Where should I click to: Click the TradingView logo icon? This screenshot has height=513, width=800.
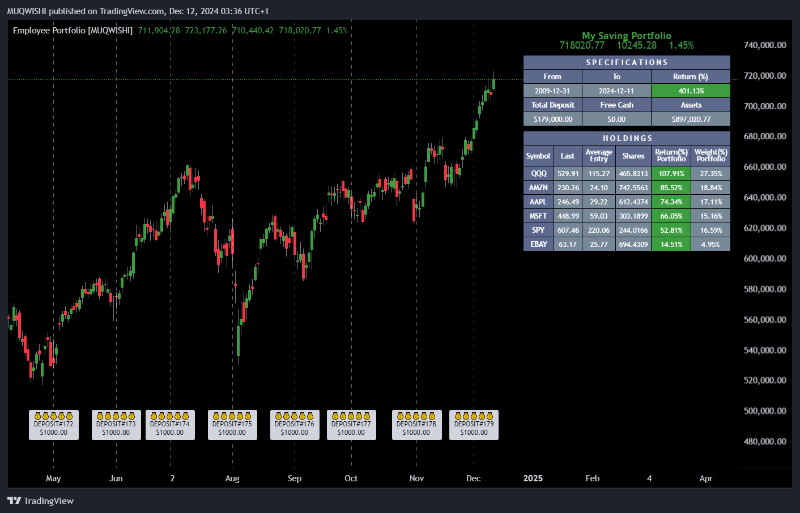pyautogui.click(x=14, y=501)
